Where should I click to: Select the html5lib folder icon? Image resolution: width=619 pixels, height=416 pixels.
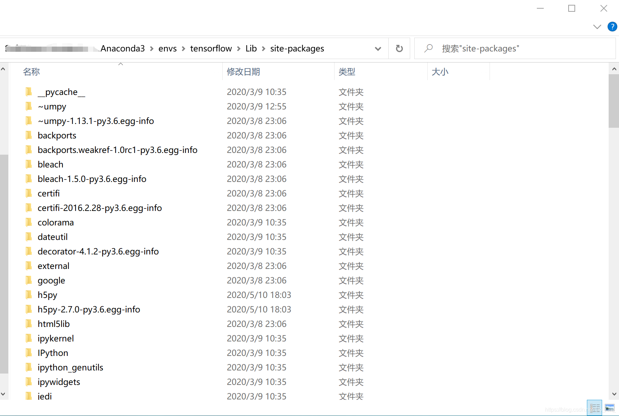[29, 324]
